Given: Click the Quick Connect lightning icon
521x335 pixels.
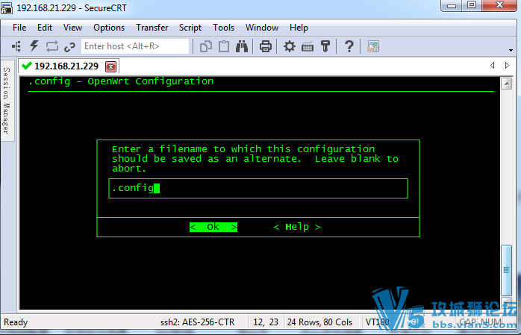Looking at the screenshot, I should tap(34, 46).
